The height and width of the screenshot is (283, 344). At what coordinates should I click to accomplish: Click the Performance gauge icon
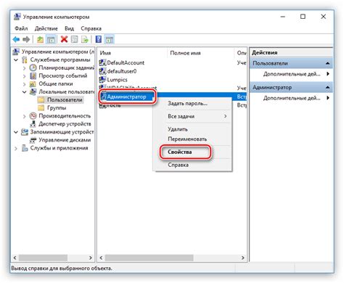pos(33,116)
